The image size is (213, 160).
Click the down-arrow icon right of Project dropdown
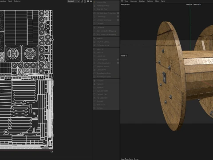(91, 1)
